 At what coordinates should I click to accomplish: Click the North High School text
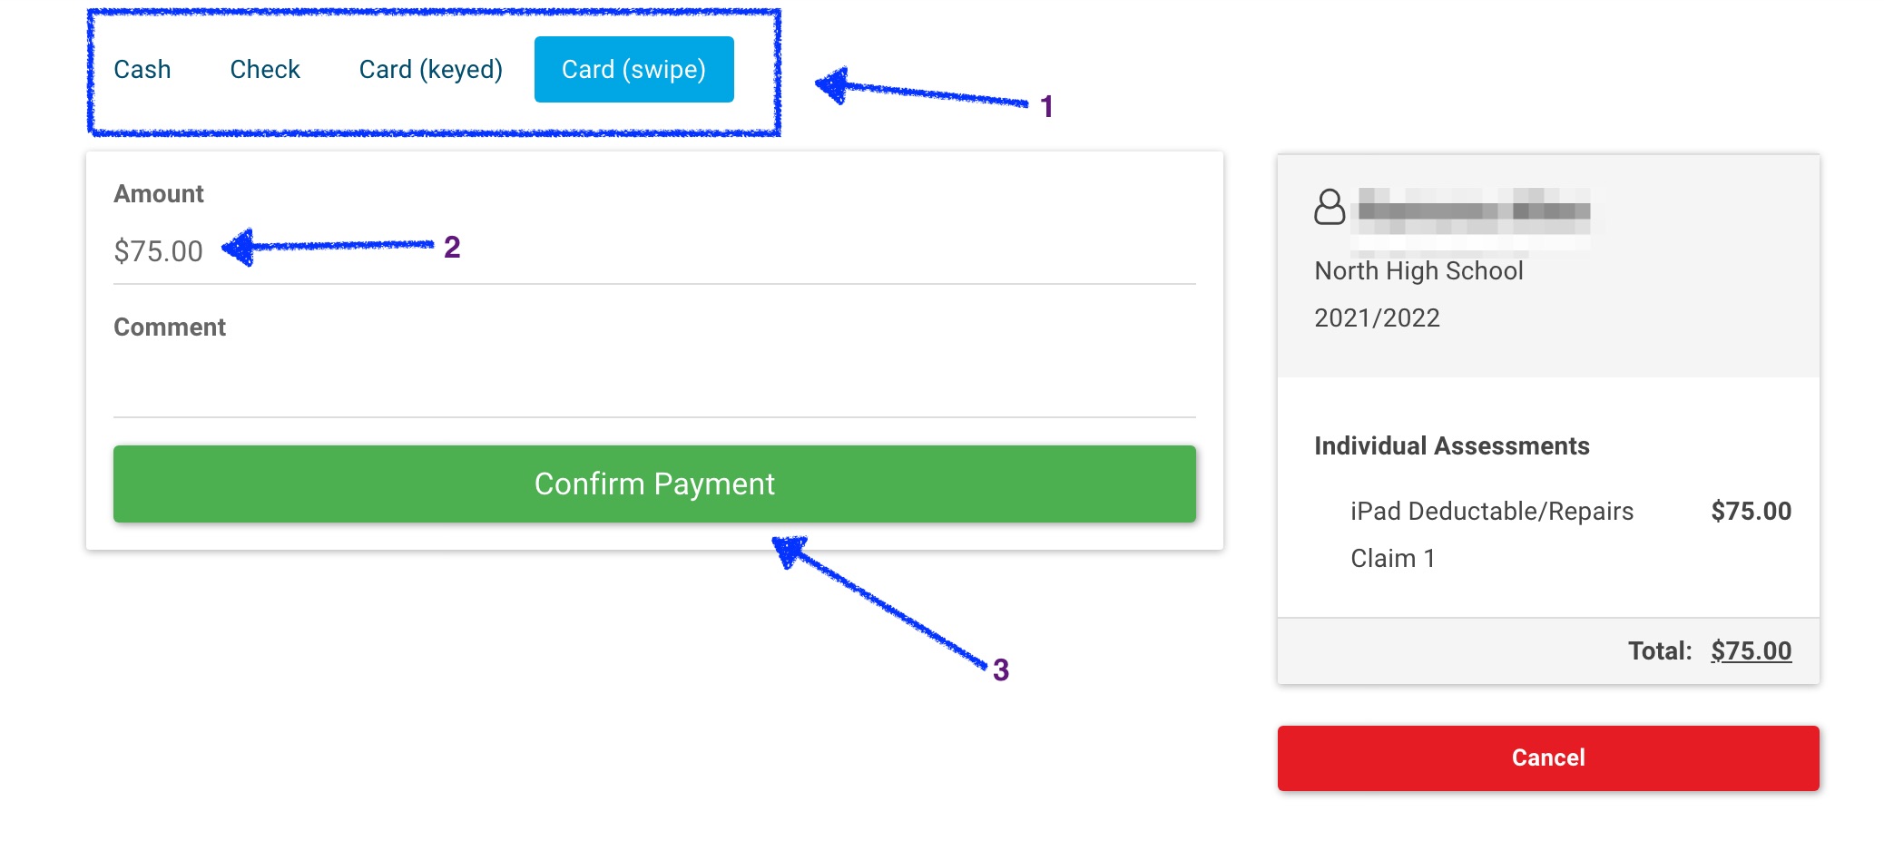coord(1418,271)
